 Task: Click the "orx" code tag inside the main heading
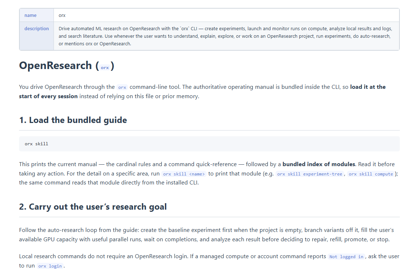[x=105, y=68]
